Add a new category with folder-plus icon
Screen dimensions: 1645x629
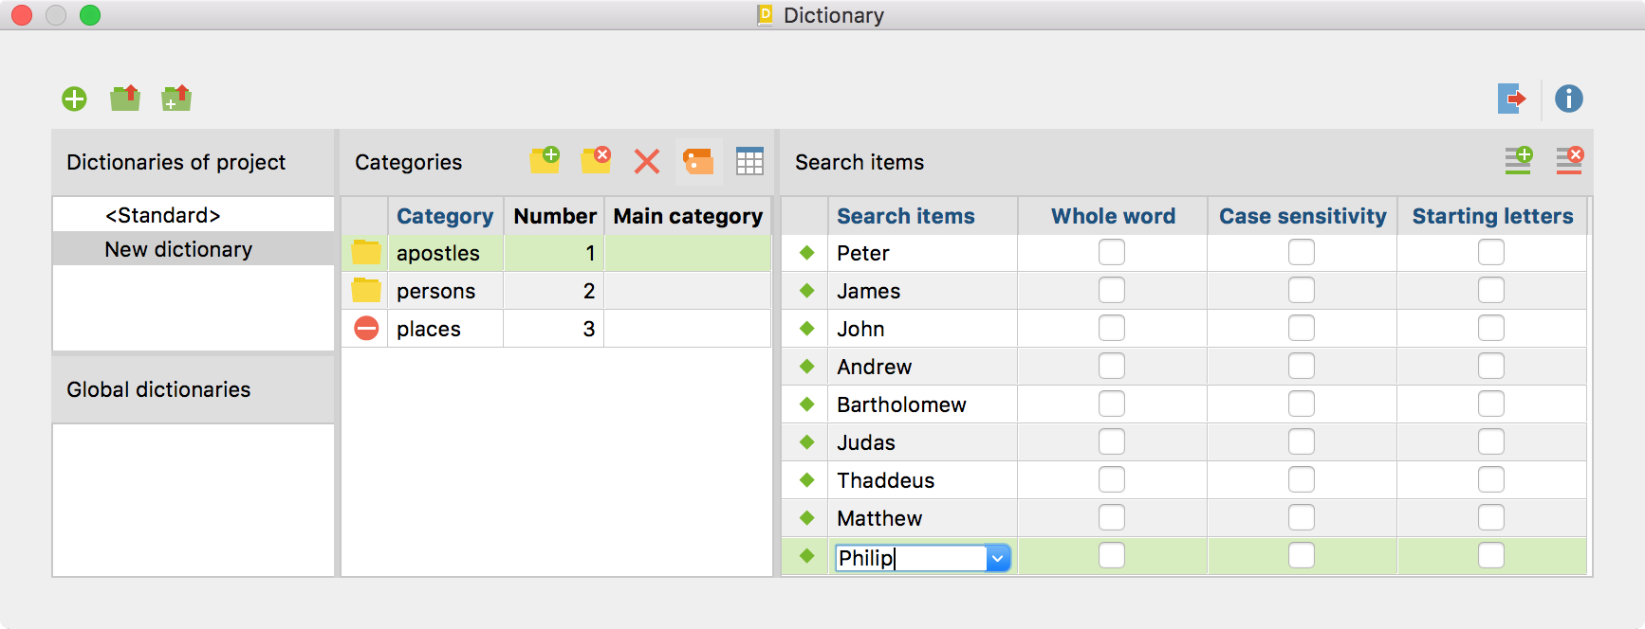(545, 160)
